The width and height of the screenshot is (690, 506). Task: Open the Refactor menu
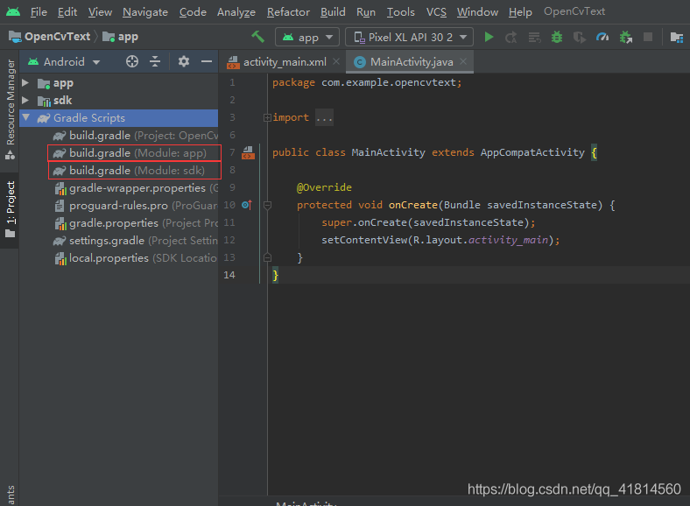tap(288, 12)
